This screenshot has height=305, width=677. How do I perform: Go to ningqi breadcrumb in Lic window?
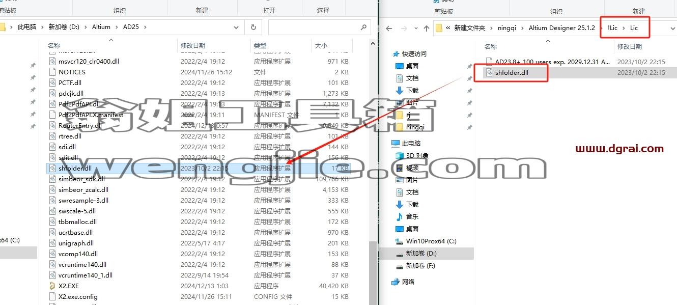point(507,28)
